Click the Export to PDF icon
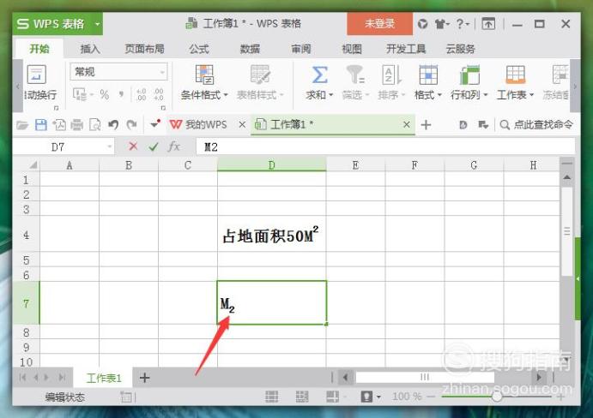This screenshot has height=418, width=593. click(x=59, y=124)
